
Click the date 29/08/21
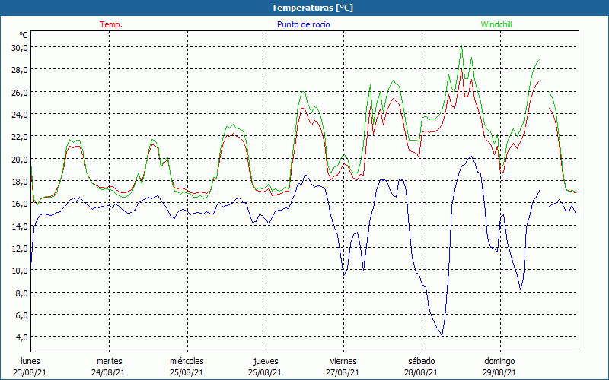click(x=499, y=372)
